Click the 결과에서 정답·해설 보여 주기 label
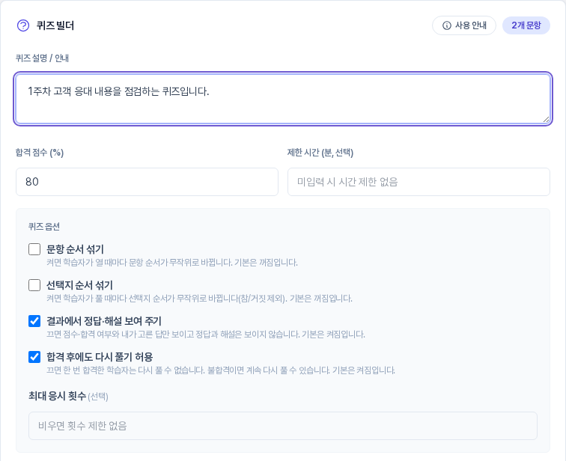Viewport: 566px width, 461px height. [104, 321]
